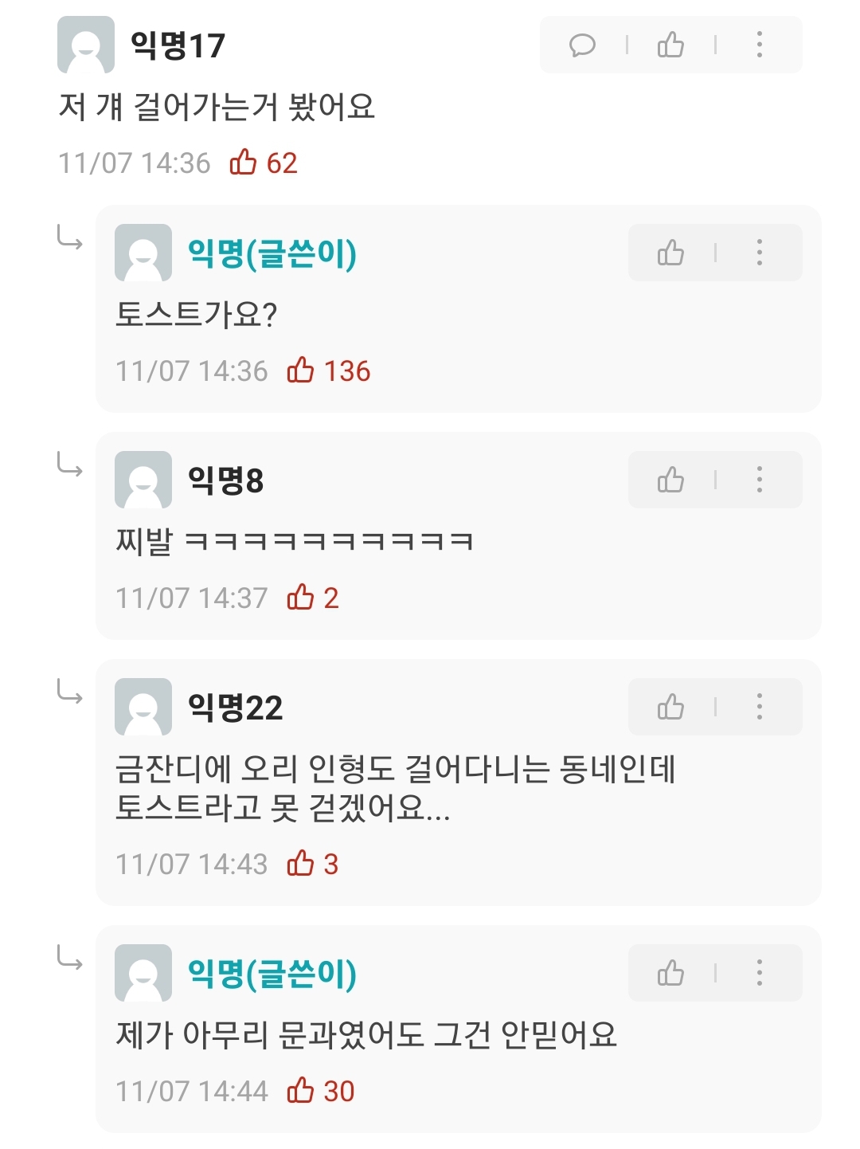Like 익명22's reply with thumbs-up
This screenshot has height=1149, width=860.
tap(670, 707)
